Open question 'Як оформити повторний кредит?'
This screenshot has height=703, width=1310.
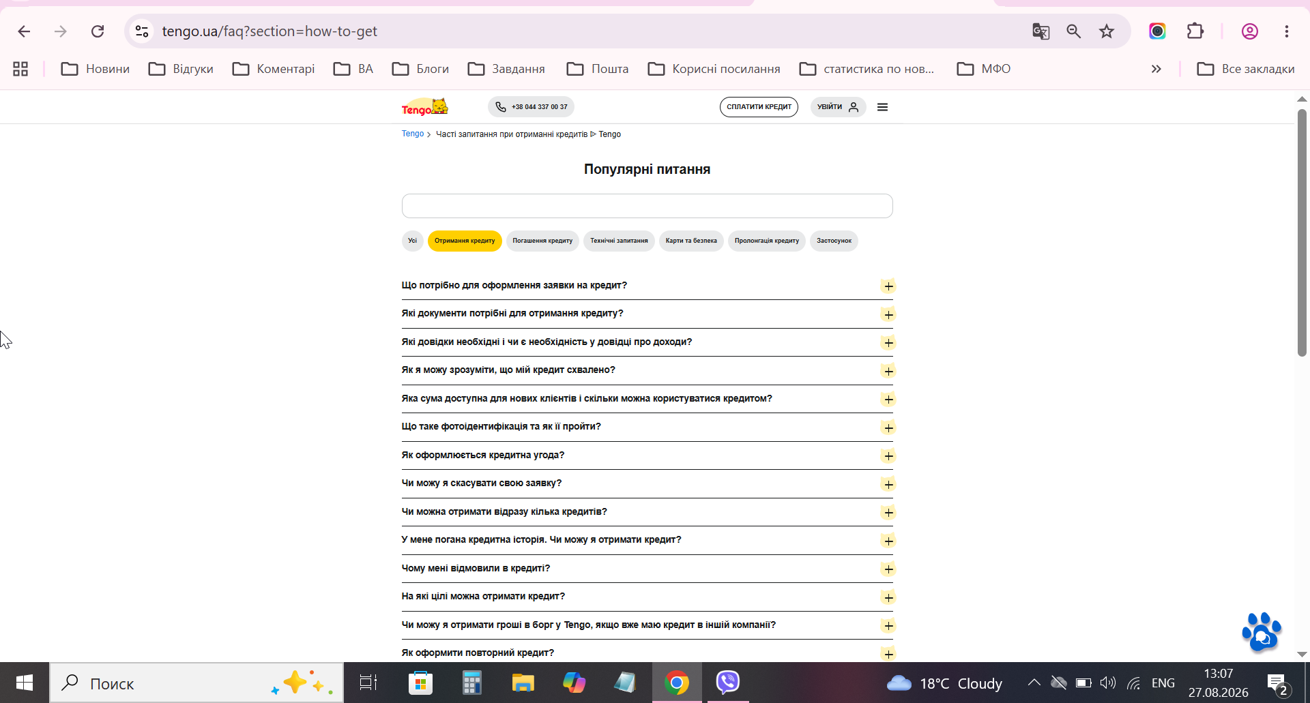click(647, 653)
